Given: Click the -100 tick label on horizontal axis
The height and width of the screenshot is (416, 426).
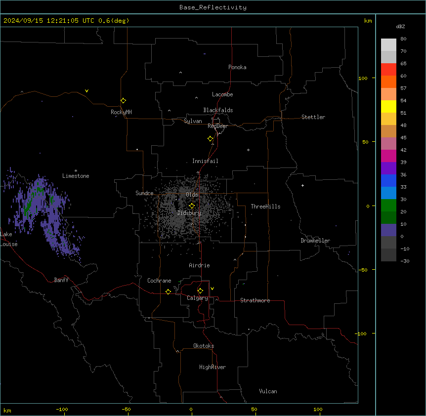Looking at the screenshot, I should pyautogui.click(x=62, y=409).
